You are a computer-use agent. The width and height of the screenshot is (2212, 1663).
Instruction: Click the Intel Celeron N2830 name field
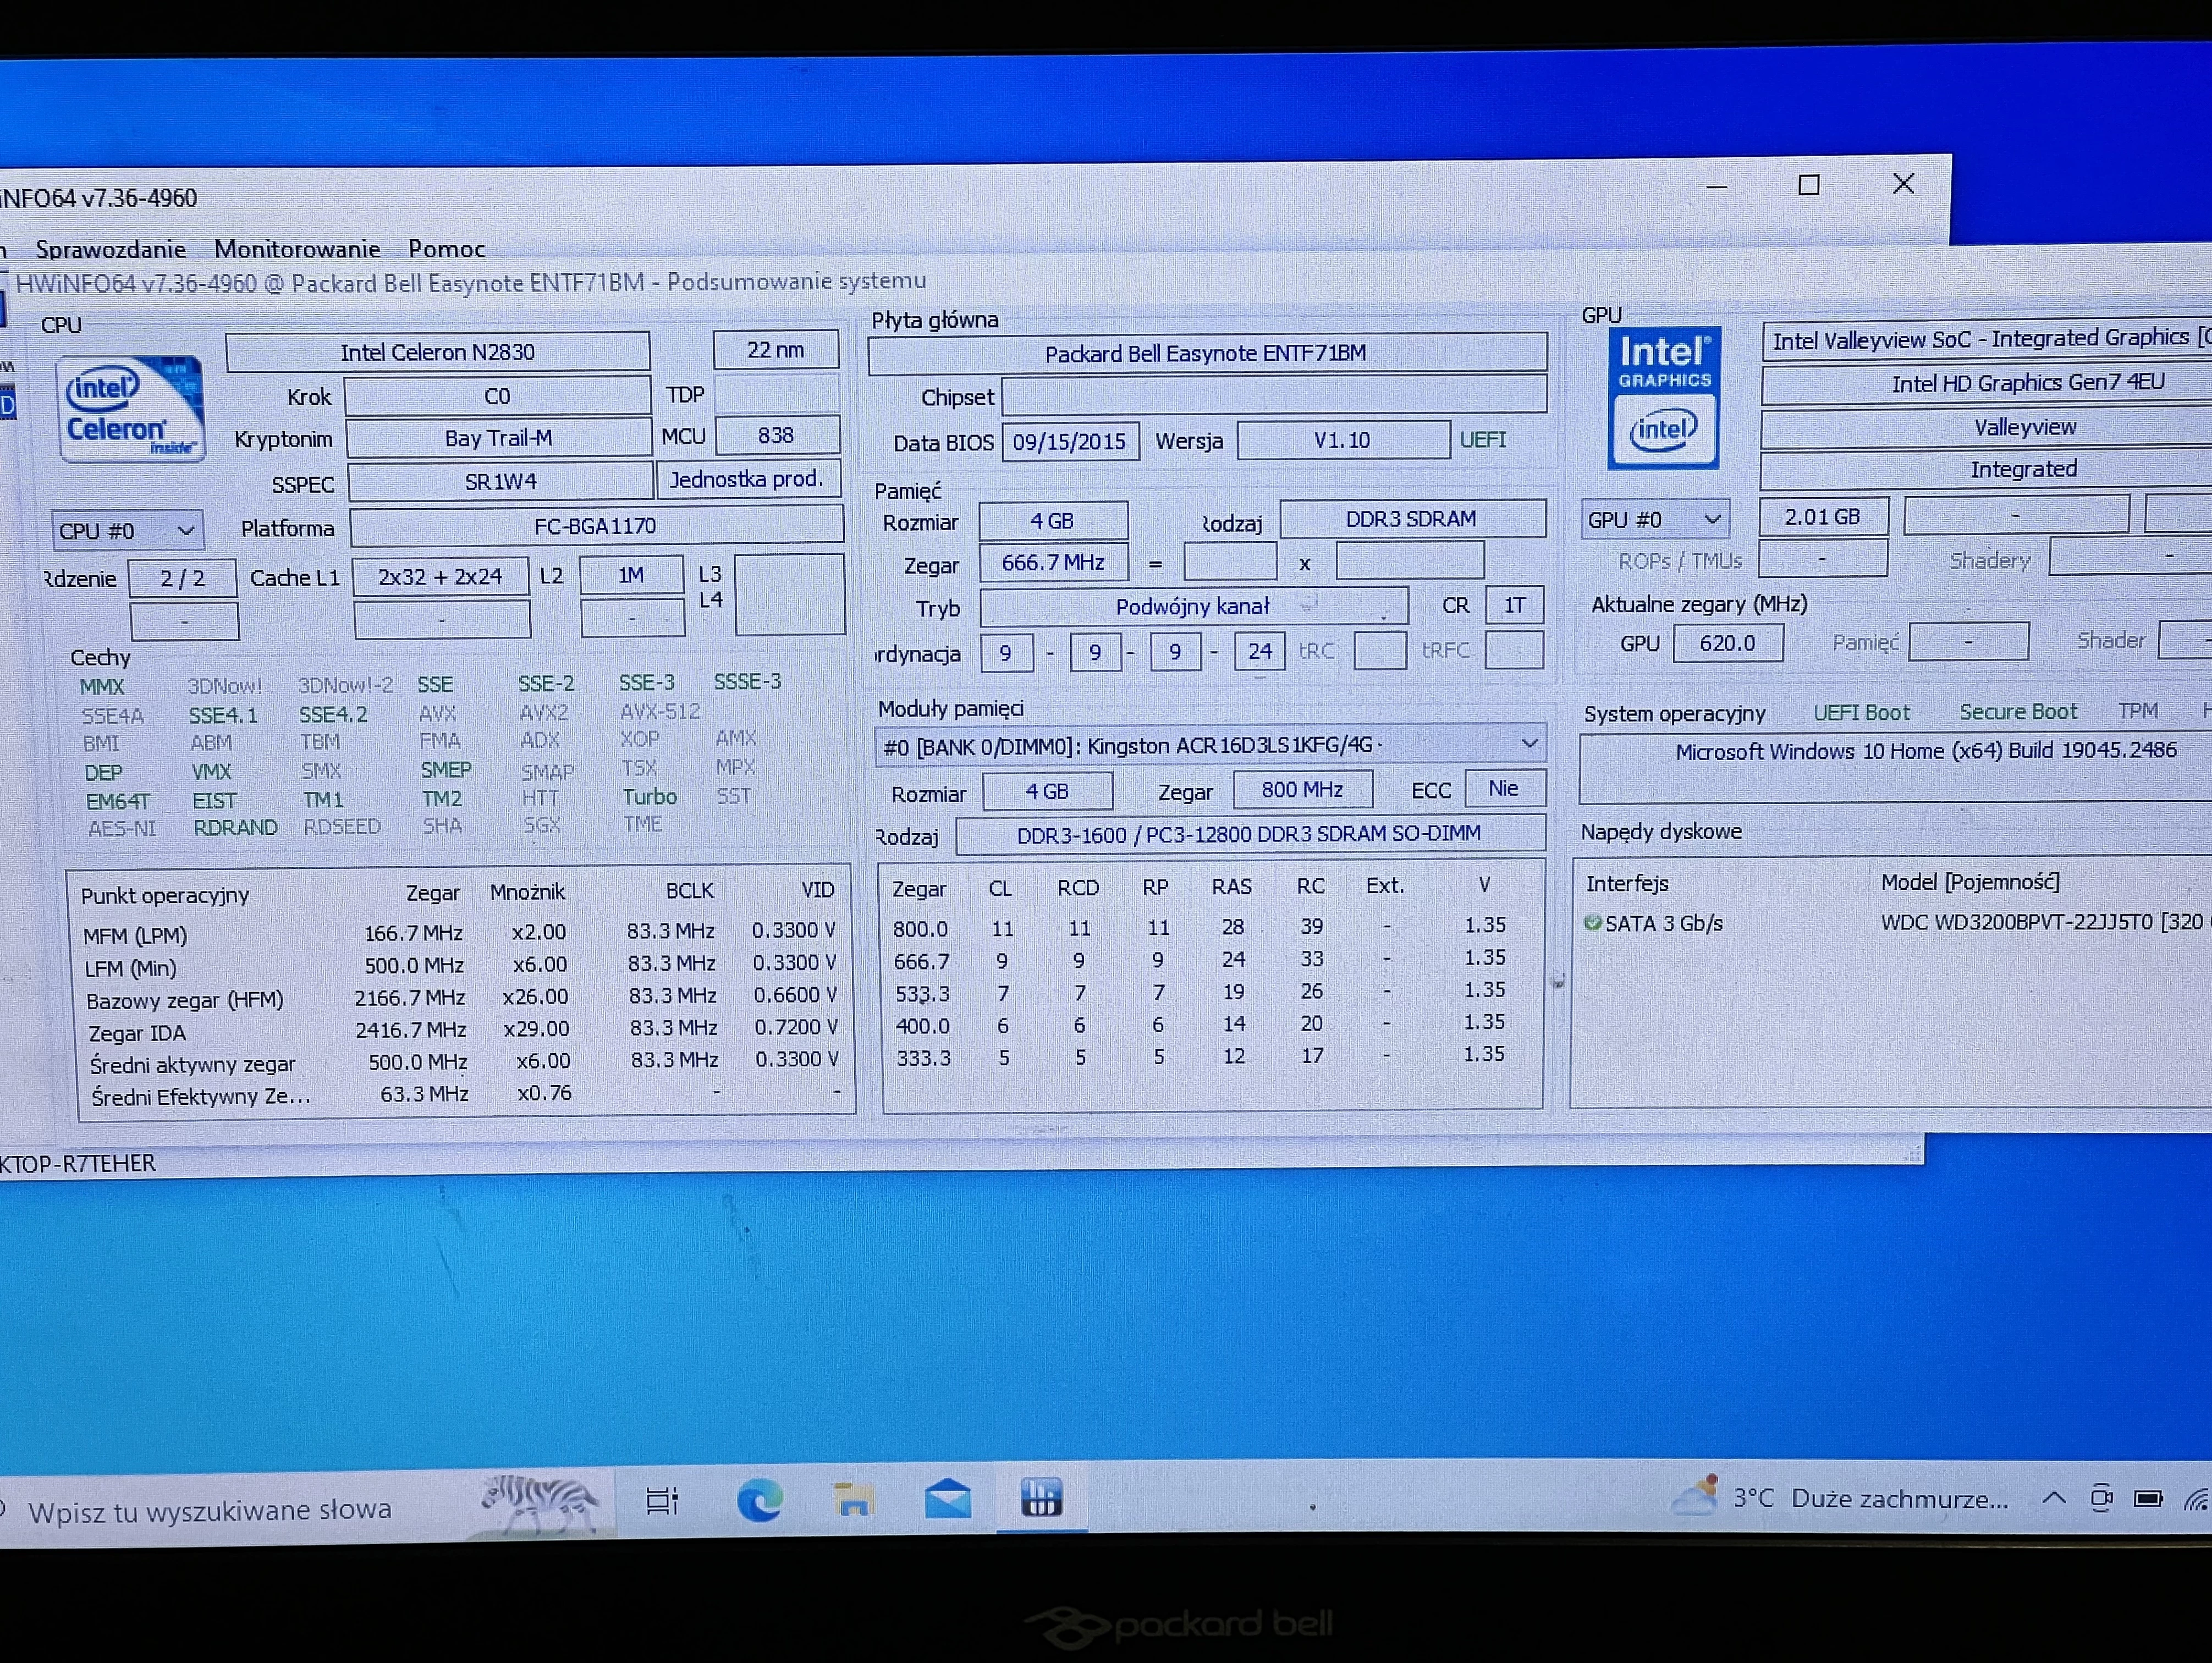(x=437, y=352)
